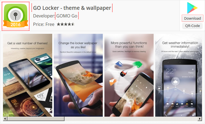Click the left arrow of the screenshot scrollbar
Viewport: 205px width, 124px height.
[5, 119]
